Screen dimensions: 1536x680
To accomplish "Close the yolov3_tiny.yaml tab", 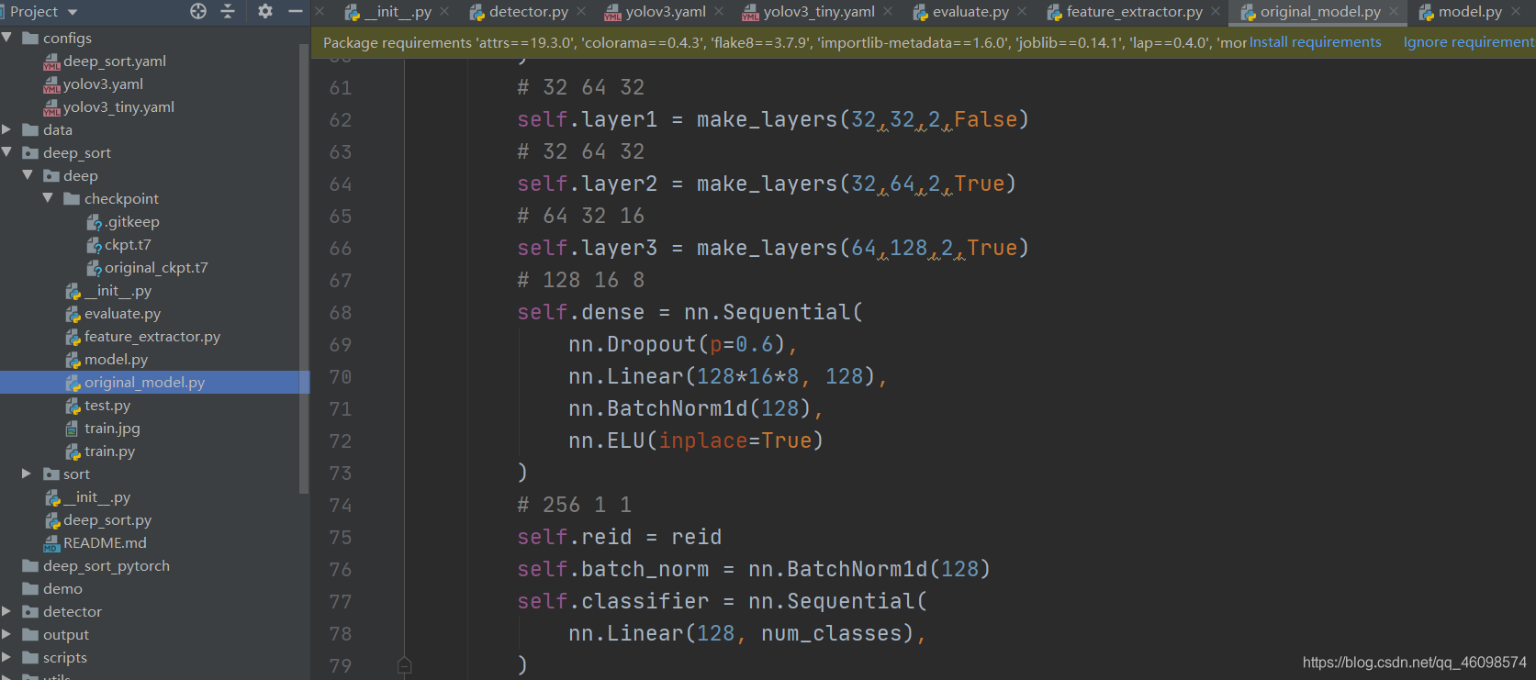I will click(888, 11).
